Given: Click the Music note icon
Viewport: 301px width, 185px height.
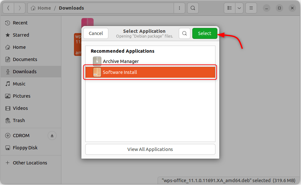Looking at the screenshot, I should pyautogui.click(x=8, y=84).
